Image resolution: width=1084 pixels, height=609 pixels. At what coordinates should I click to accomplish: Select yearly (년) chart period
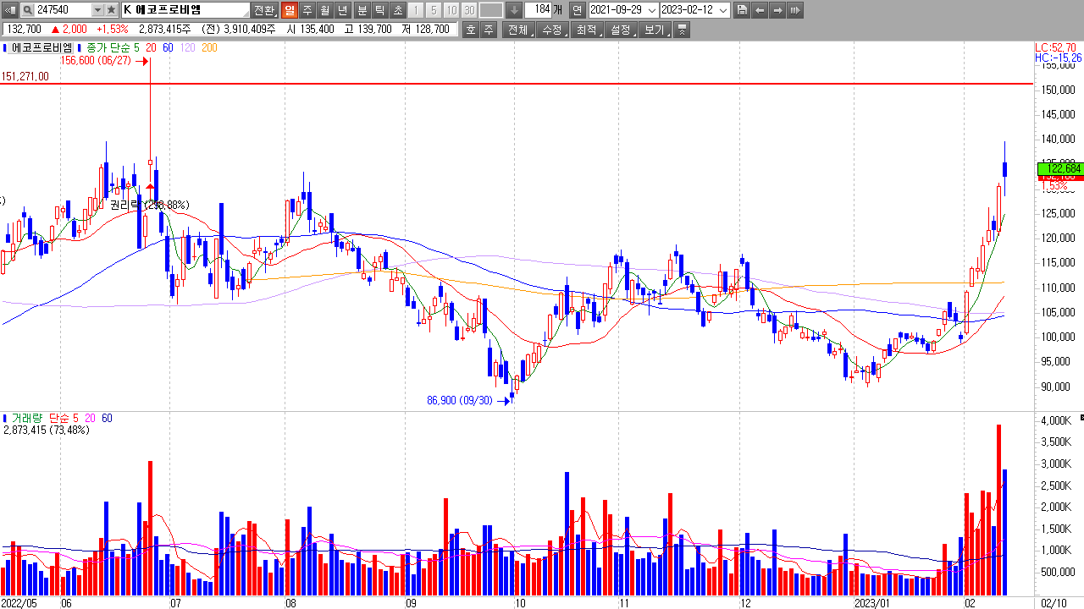342,10
